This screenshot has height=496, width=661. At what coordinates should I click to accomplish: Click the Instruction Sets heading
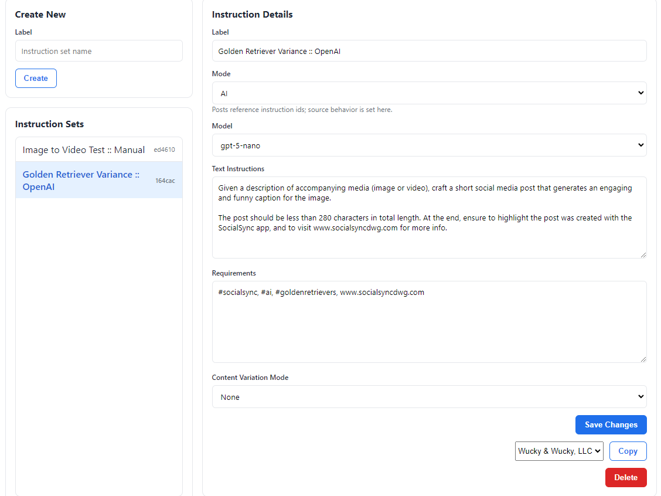[x=49, y=124]
